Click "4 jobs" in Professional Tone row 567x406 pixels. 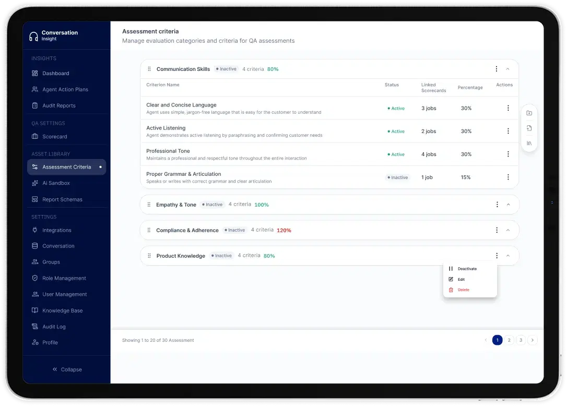coord(429,154)
